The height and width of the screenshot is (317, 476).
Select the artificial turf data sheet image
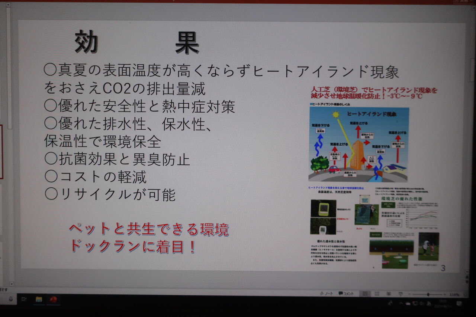pos(374,227)
